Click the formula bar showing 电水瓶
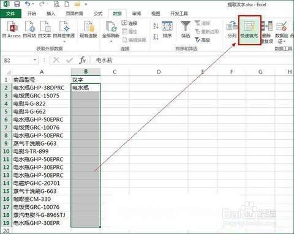The image size is (294, 234). click(192, 60)
